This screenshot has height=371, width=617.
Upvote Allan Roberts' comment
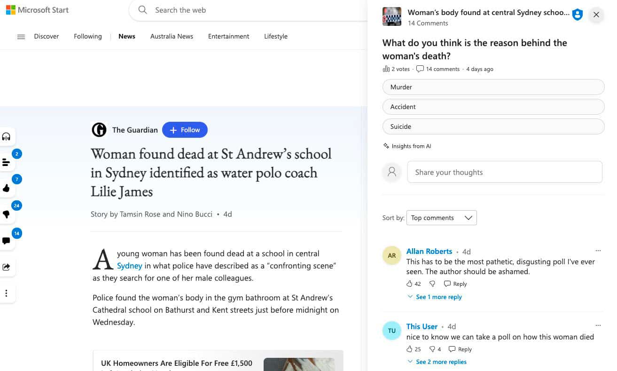coord(410,284)
